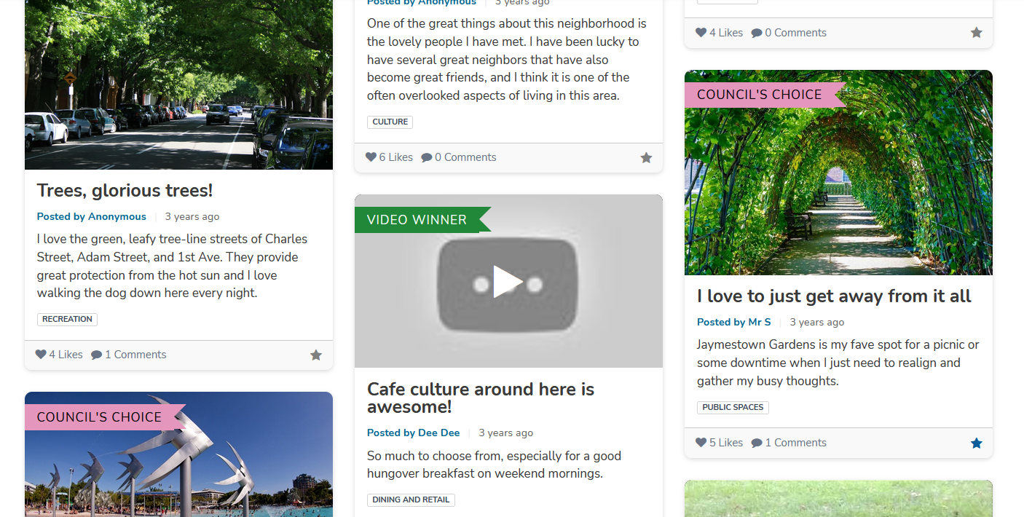1024x517 pixels.
Task: Unstar the I love to just get away post
Action: click(x=977, y=443)
